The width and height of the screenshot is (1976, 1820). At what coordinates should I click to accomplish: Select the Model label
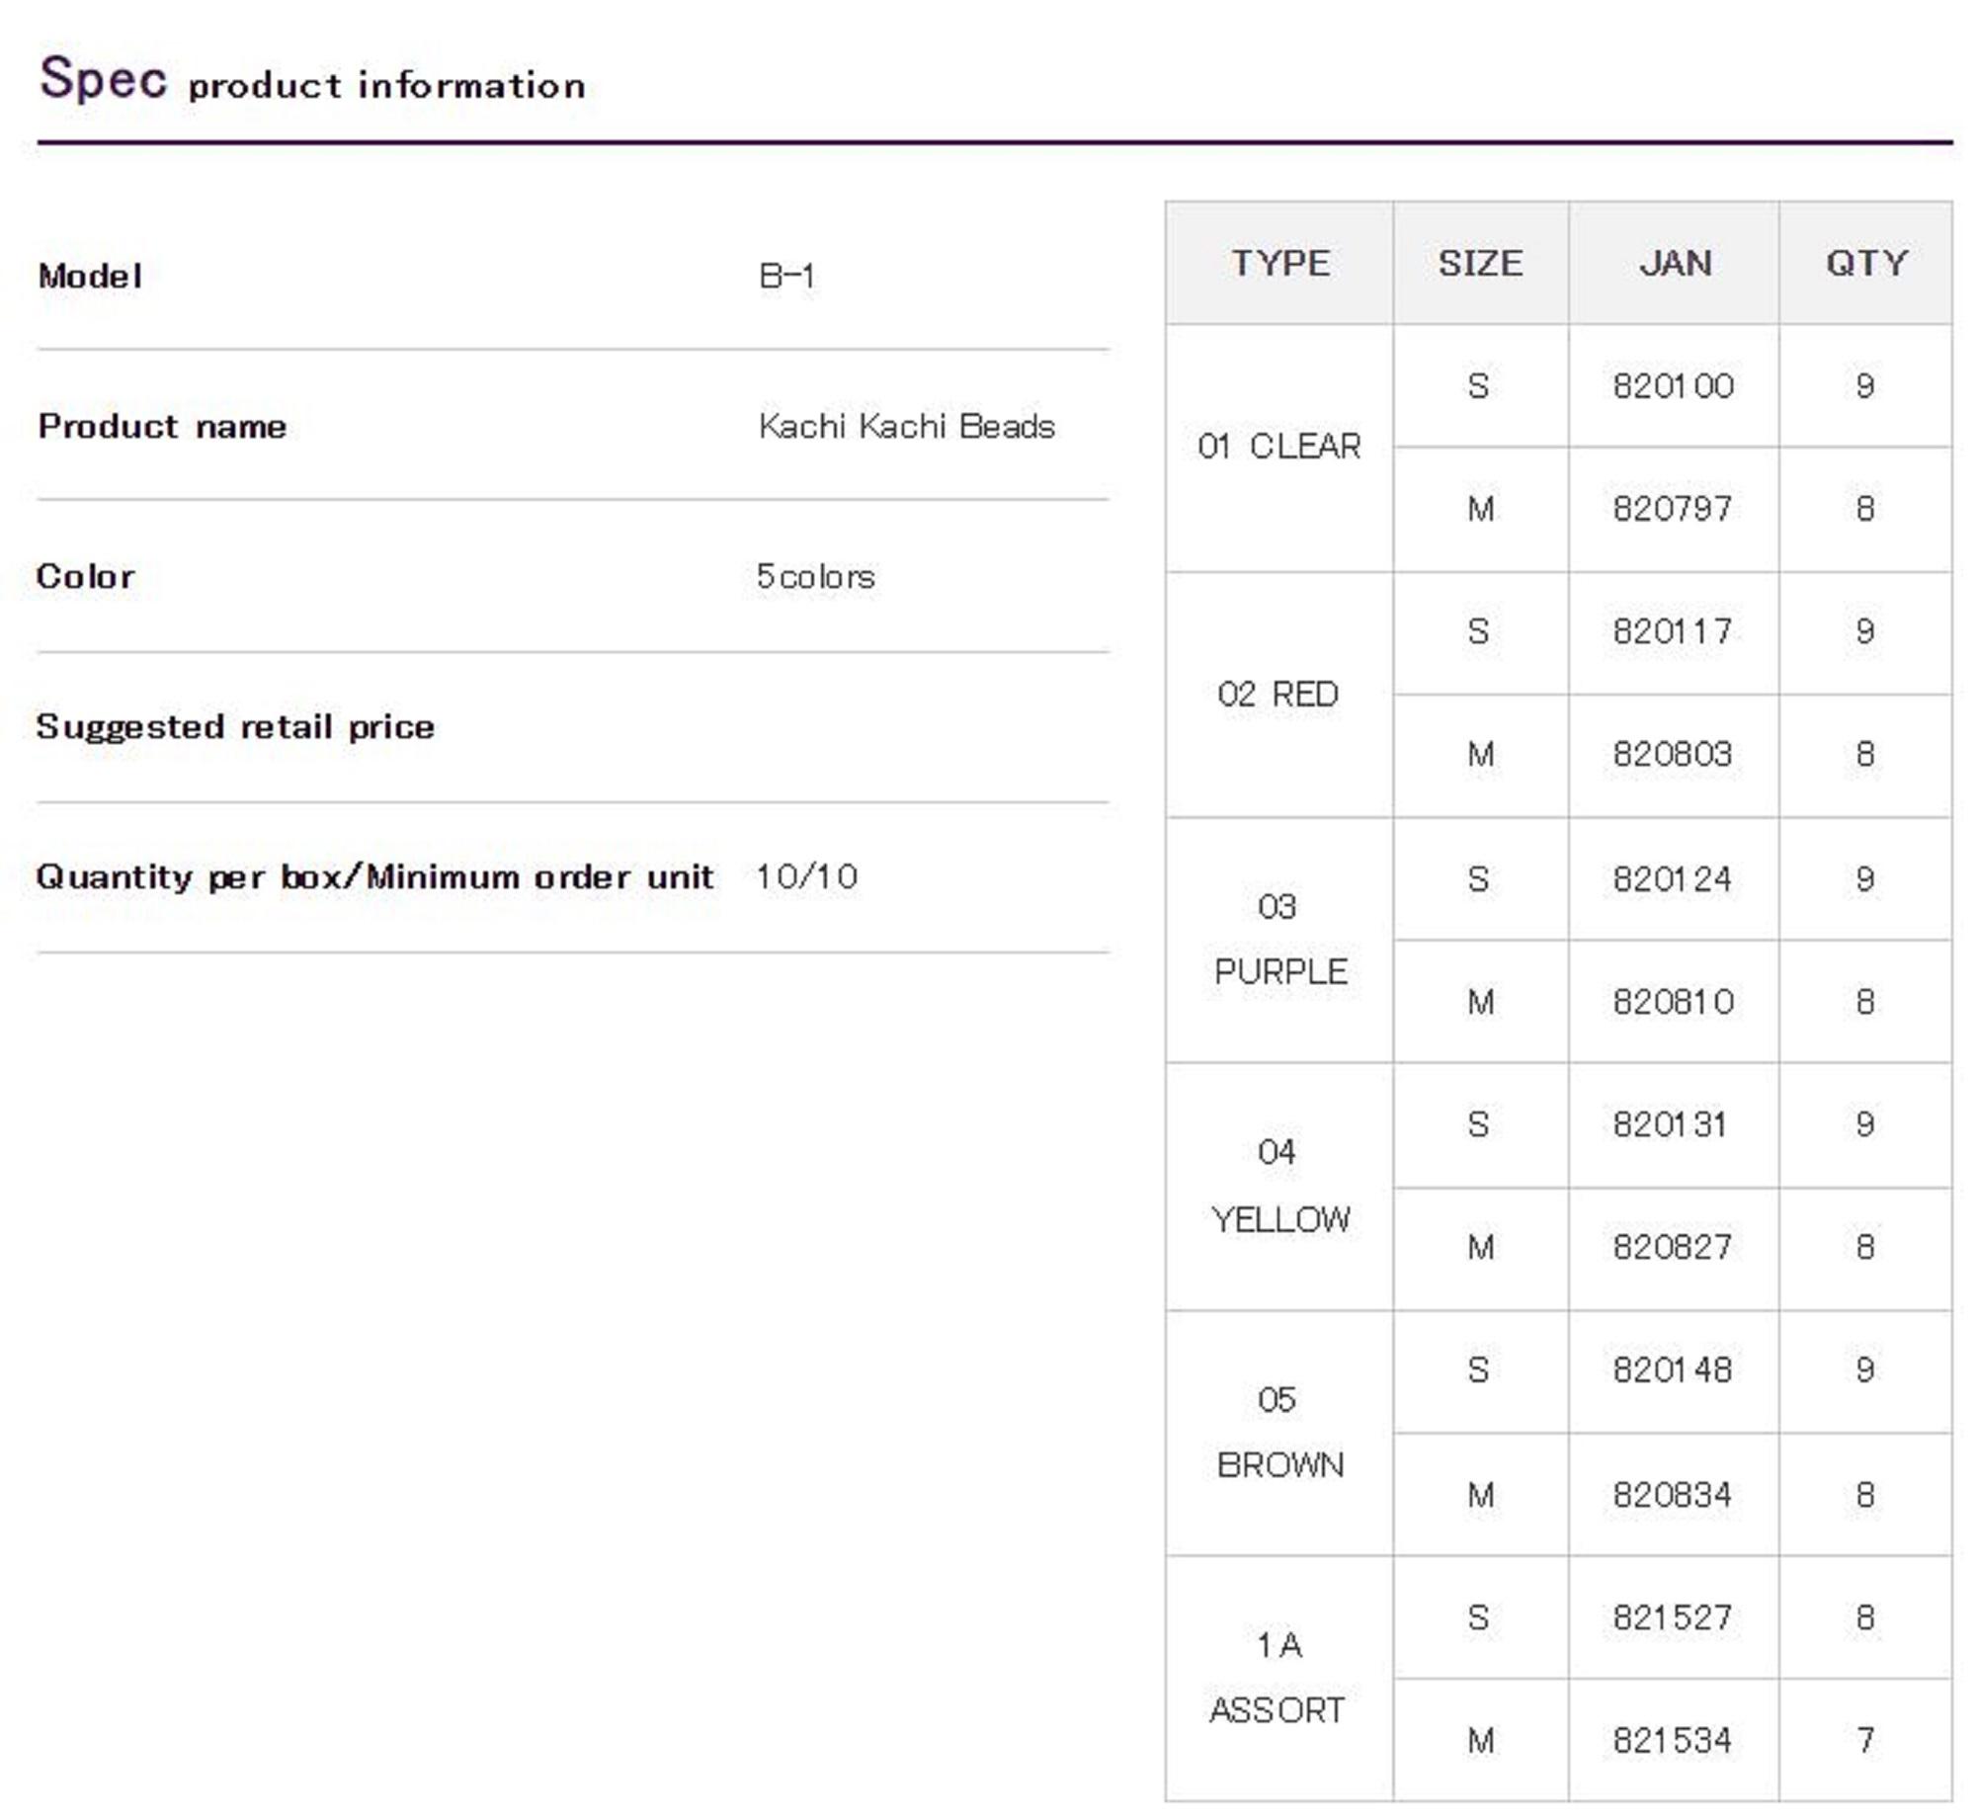click(x=90, y=276)
